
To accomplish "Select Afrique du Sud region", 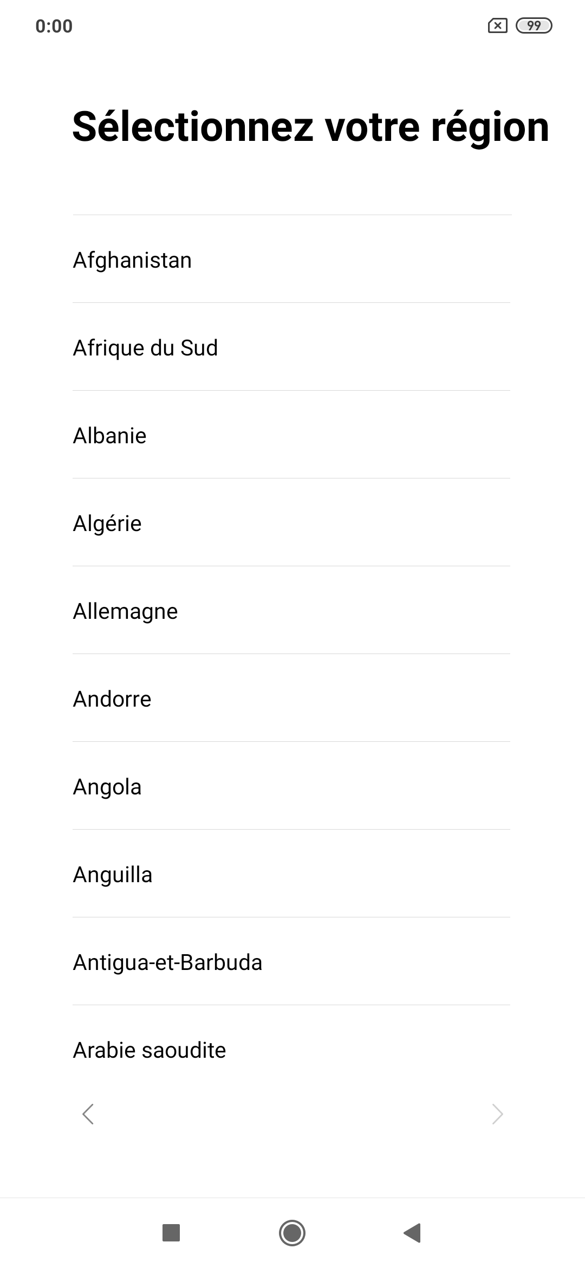I will tap(145, 348).
